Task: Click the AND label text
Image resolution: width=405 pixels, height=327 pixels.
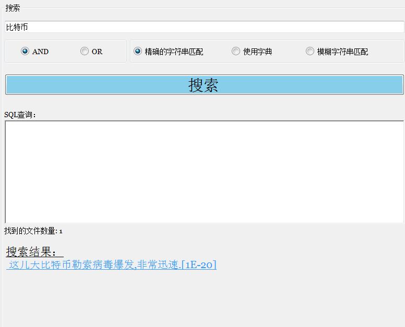Action: (x=40, y=52)
